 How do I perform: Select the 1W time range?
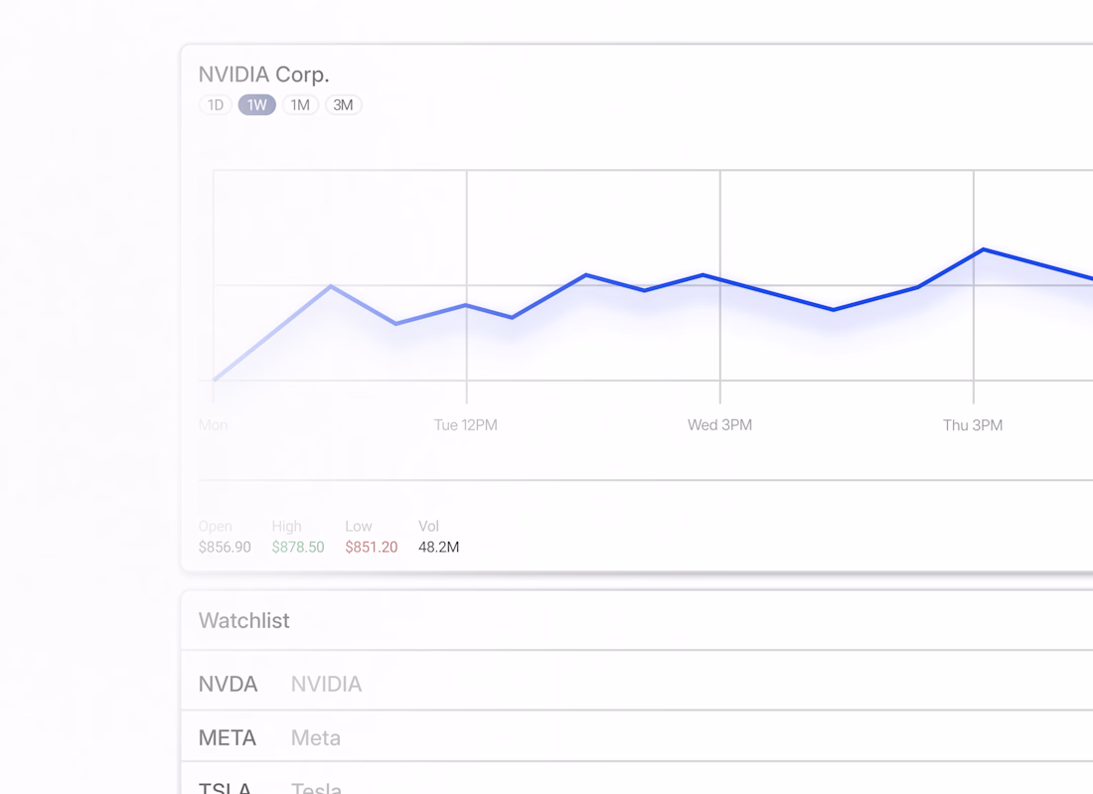click(257, 105)
